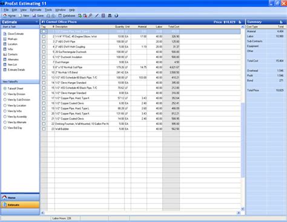Click the binoculars find toolbar icon
The width and height of the screenshot is (287, 222).
[110, 16]
